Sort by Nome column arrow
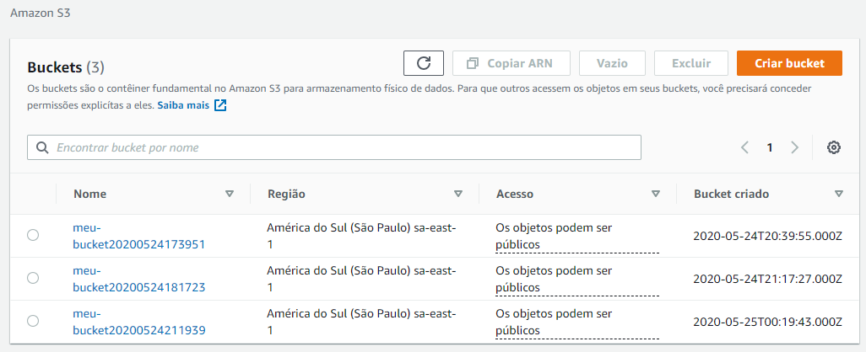 tap(230, 194)
